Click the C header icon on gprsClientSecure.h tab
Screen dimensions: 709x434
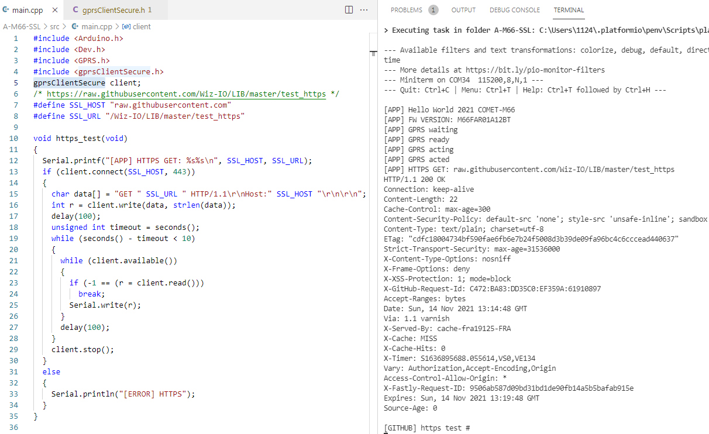(75, 10)
